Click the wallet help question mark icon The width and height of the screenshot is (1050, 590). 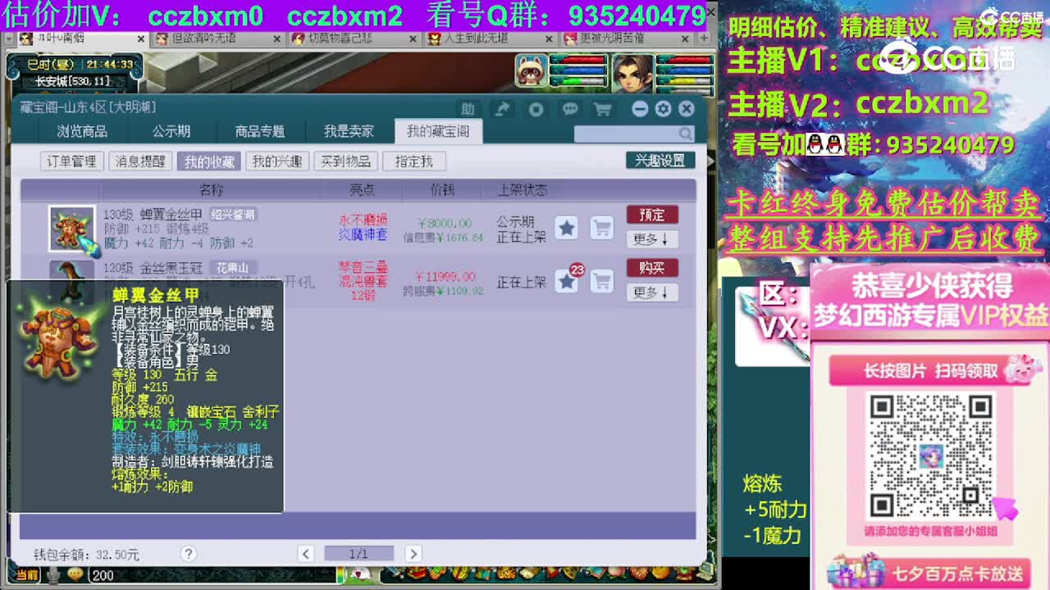tap(188, 554)
